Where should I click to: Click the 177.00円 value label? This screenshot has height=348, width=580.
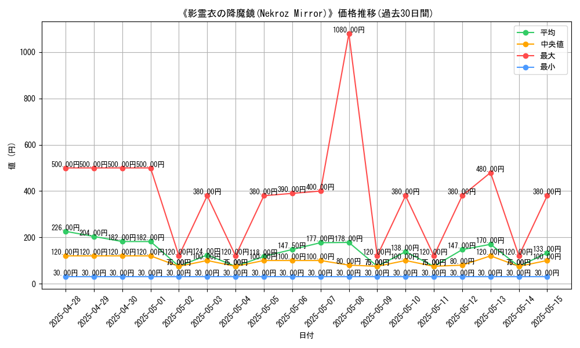pyautogui.click(x=320, y=239)
